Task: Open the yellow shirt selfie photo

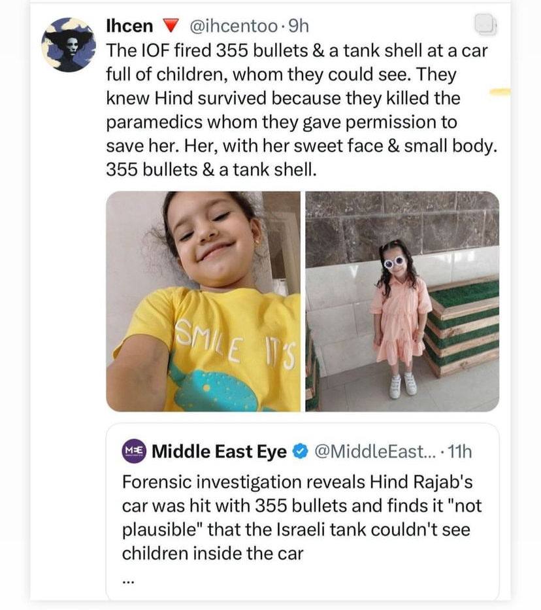Action: pyautogui.click(x=203, y=301)
